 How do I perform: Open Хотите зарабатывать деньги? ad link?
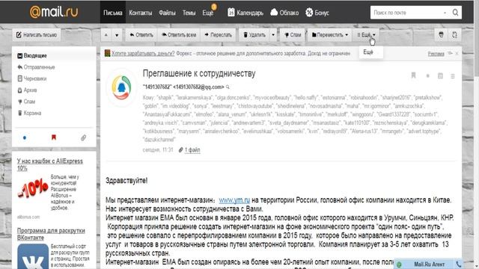coord(143,53)
